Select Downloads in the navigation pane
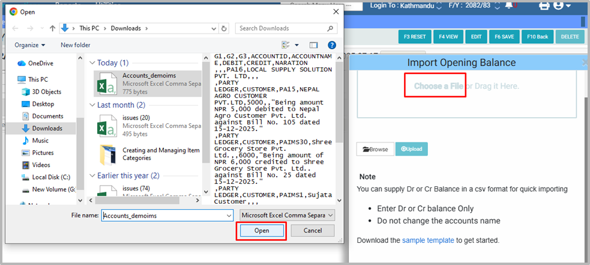This screenshot has width=590, height=265. (46, 128)
